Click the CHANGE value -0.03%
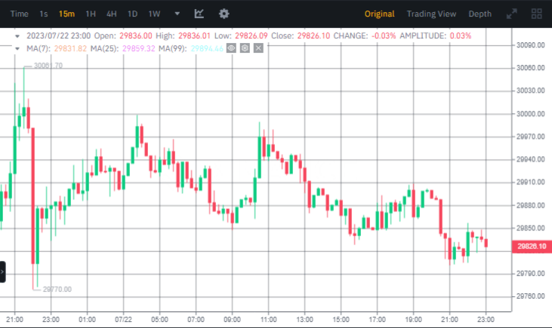Viewport: 552px width, 328px height. [x=384, y=36]
